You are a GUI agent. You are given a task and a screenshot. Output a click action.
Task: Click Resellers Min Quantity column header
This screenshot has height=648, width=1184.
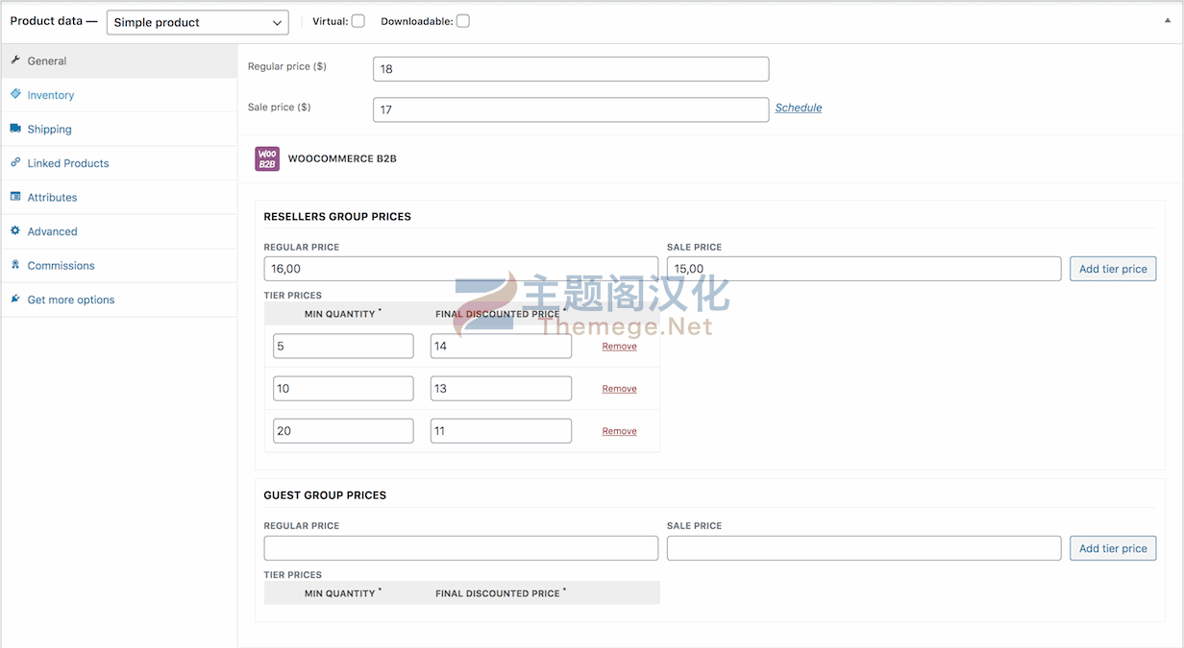pyautogui.click(x=342, y=314)
